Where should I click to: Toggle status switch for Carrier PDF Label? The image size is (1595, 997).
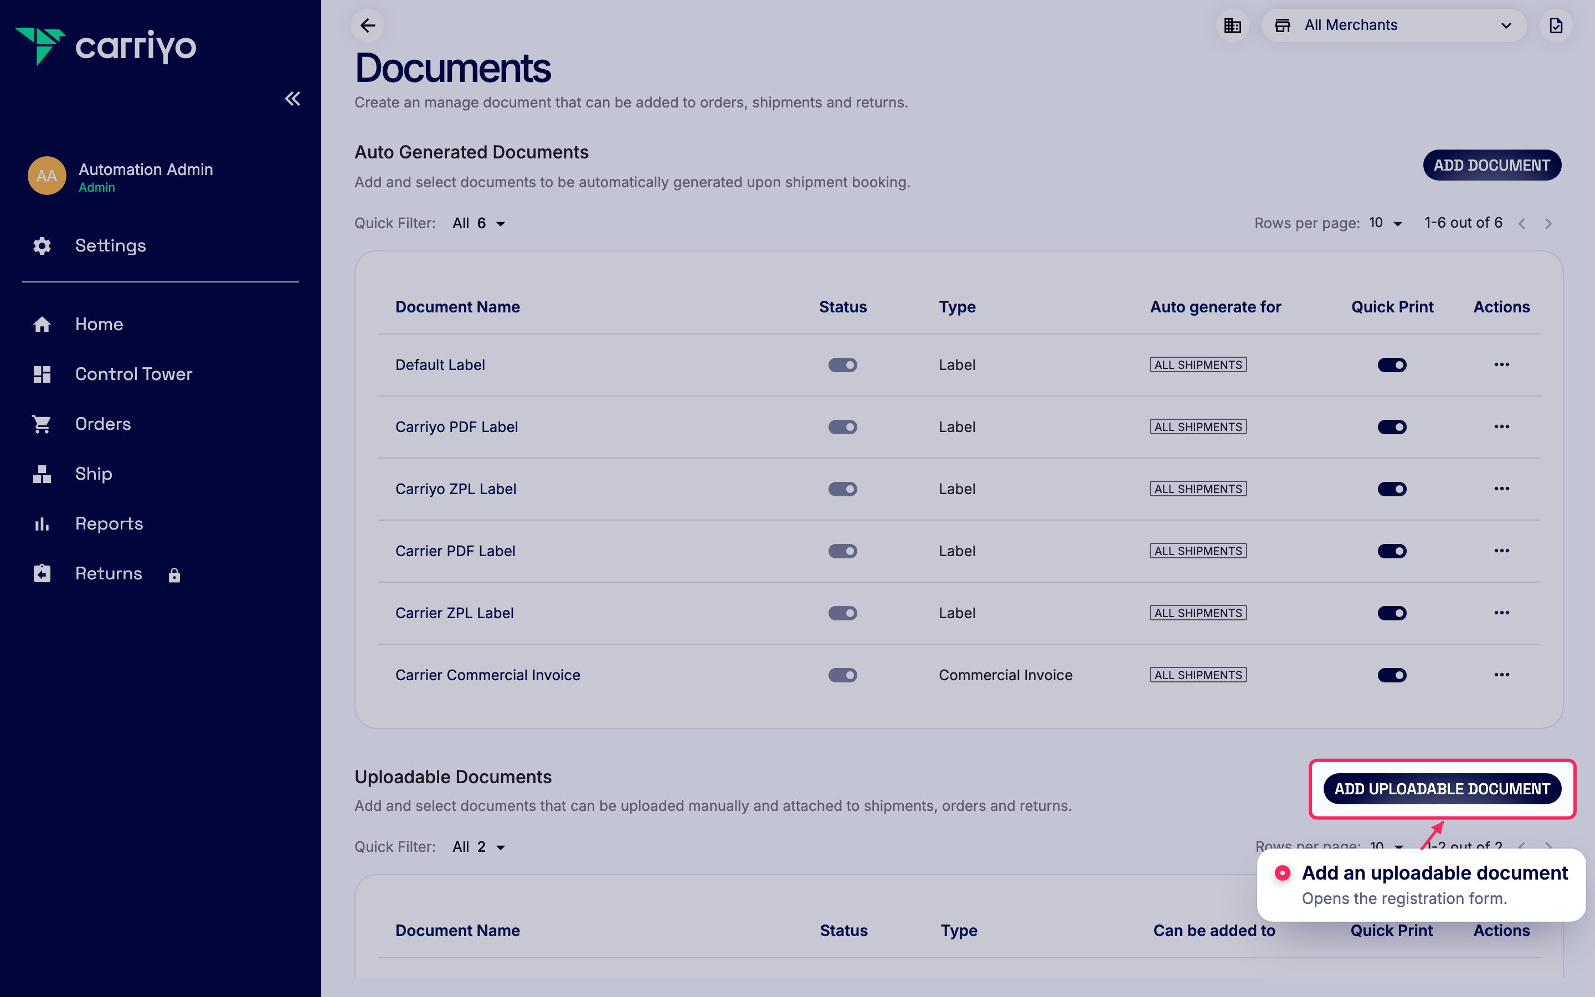pos(842,551)
